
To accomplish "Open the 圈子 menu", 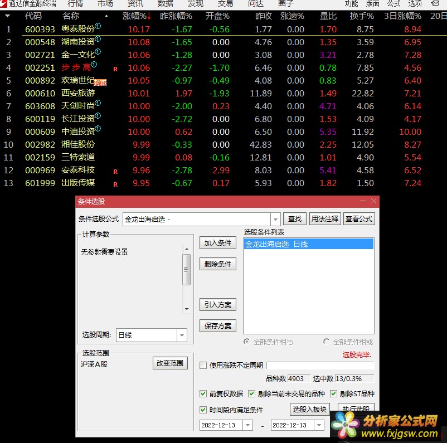I will pos(286,3).
